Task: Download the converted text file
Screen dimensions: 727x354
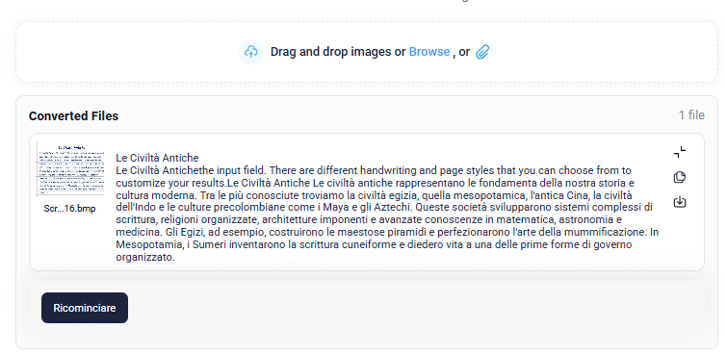Action: pos(679,202)
